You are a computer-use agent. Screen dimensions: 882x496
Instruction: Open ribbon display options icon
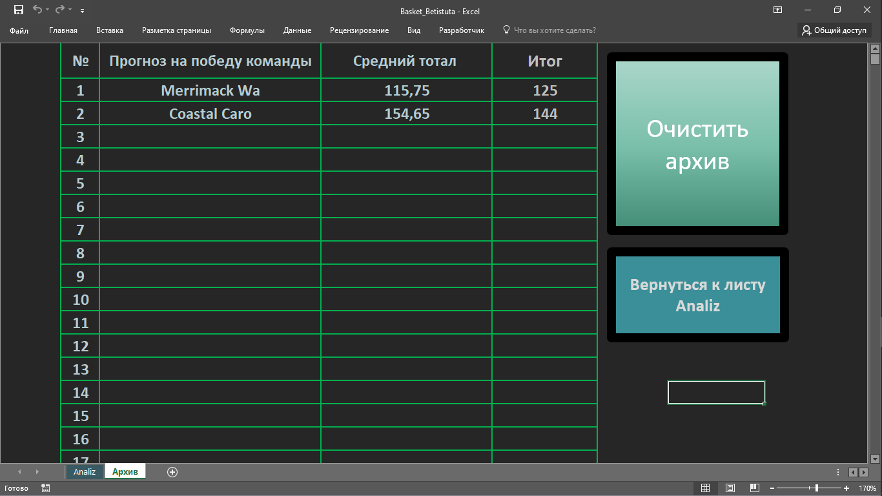(x=778, y=10)
